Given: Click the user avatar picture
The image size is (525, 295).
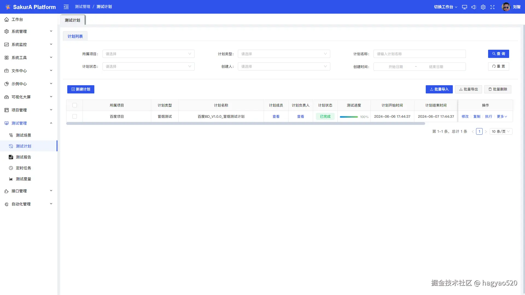Looking at the screenshot, I should click(506, 7).
